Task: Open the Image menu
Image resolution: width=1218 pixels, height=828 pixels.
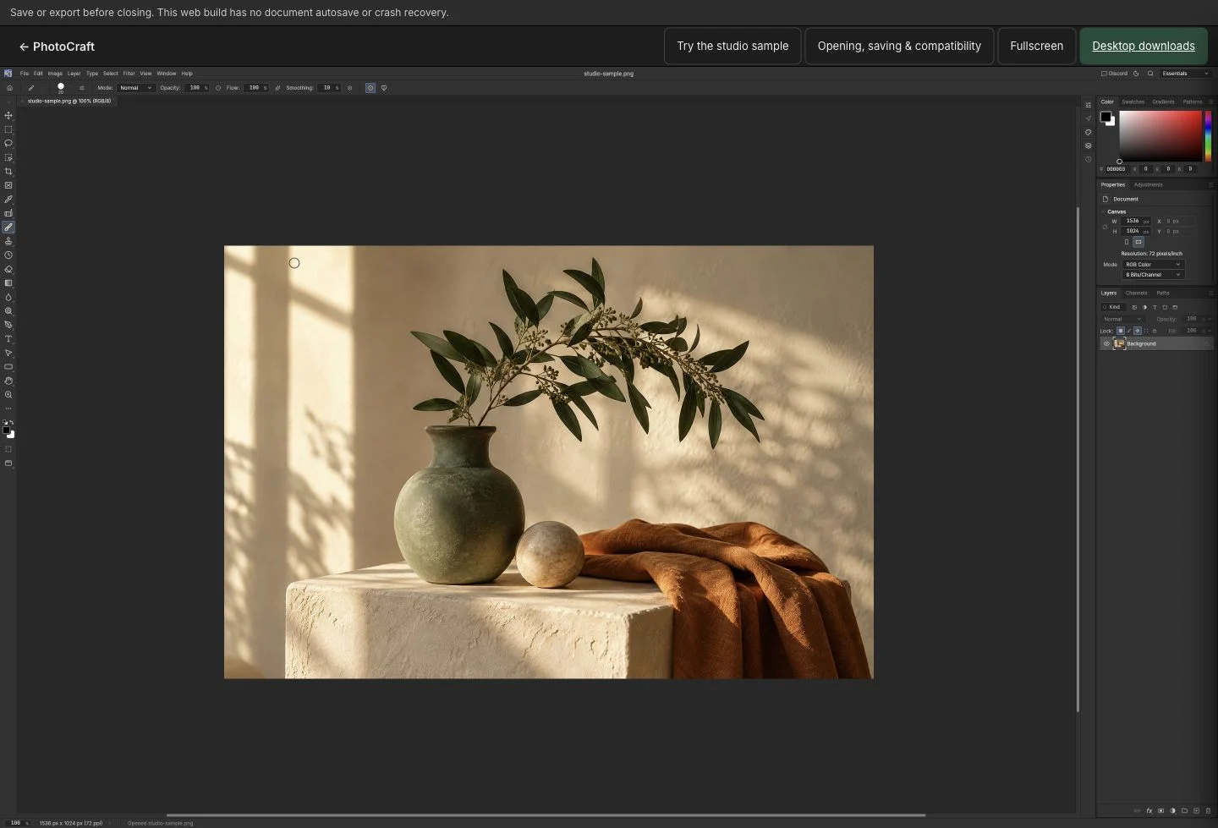Action: pyautogui.click(x=55, y=74)
